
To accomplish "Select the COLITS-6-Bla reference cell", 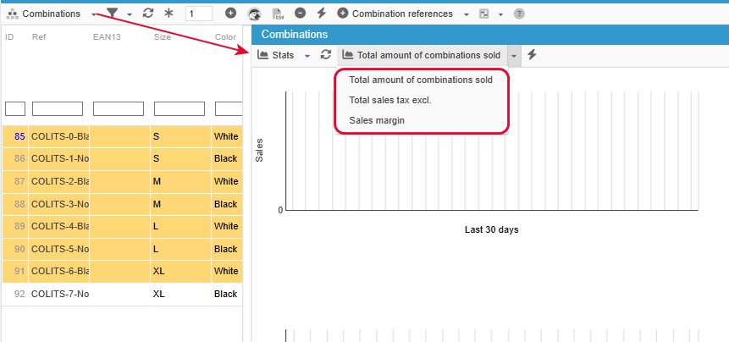I will pyautogui.click(x=59, y=272).
